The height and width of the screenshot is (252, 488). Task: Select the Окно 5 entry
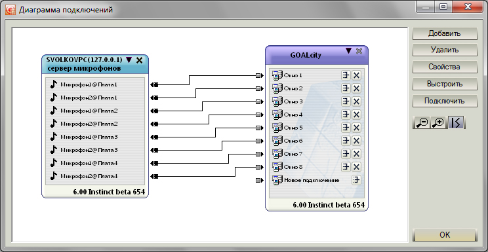click(317, 128)
